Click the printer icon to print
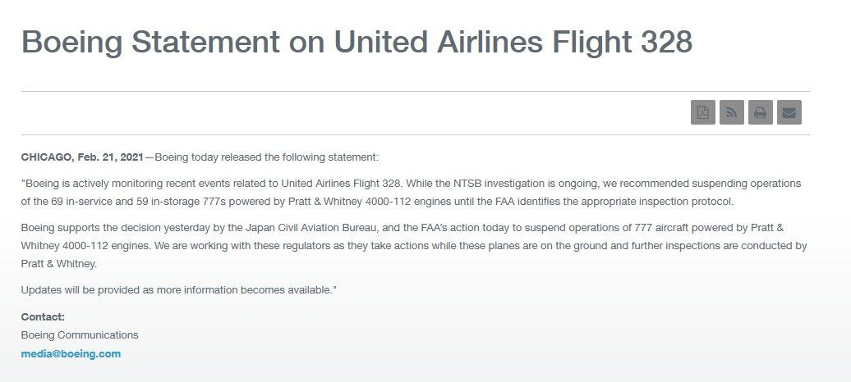 [x=761, y=112]
